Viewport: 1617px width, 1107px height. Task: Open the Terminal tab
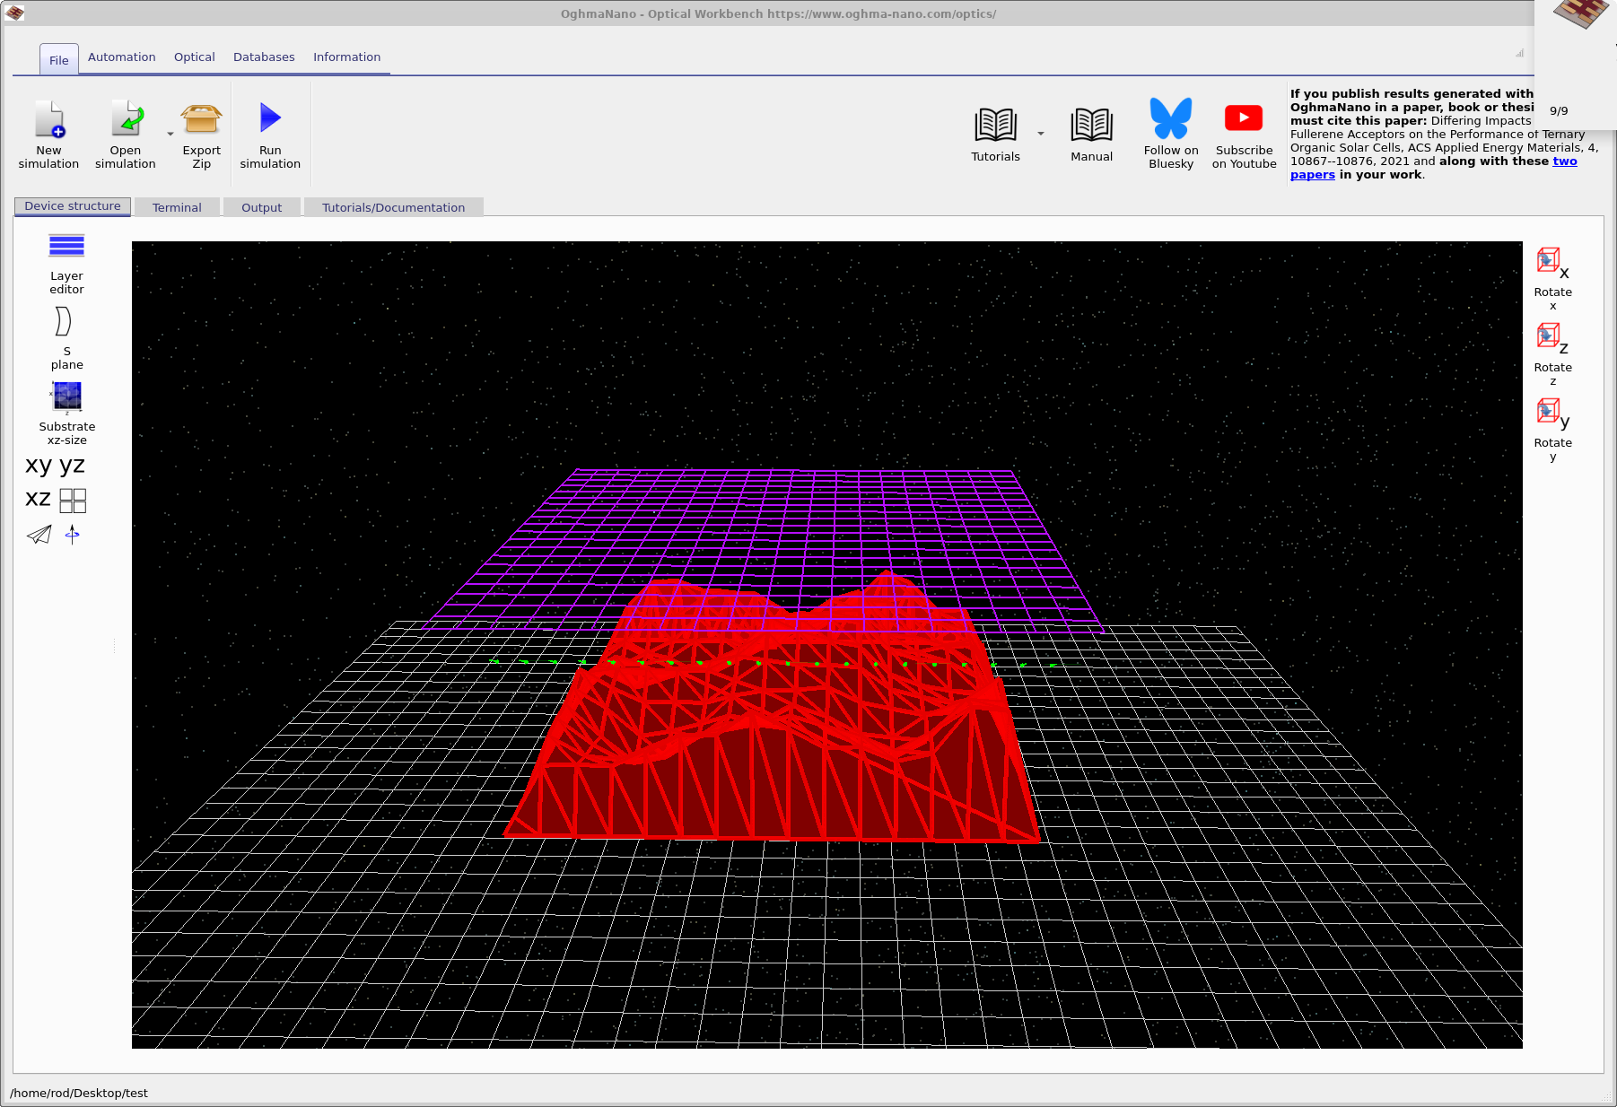point(177,207)
